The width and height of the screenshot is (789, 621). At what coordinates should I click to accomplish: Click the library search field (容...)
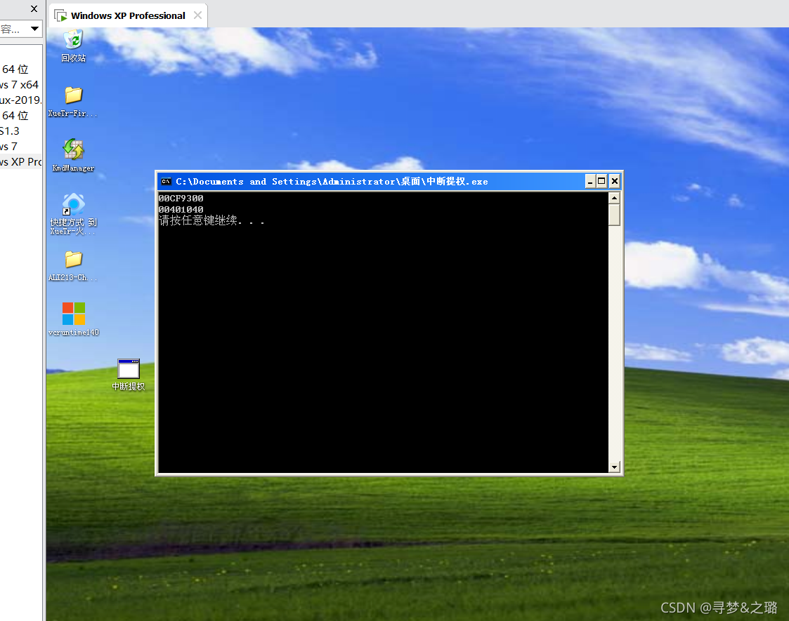(14, 29)
